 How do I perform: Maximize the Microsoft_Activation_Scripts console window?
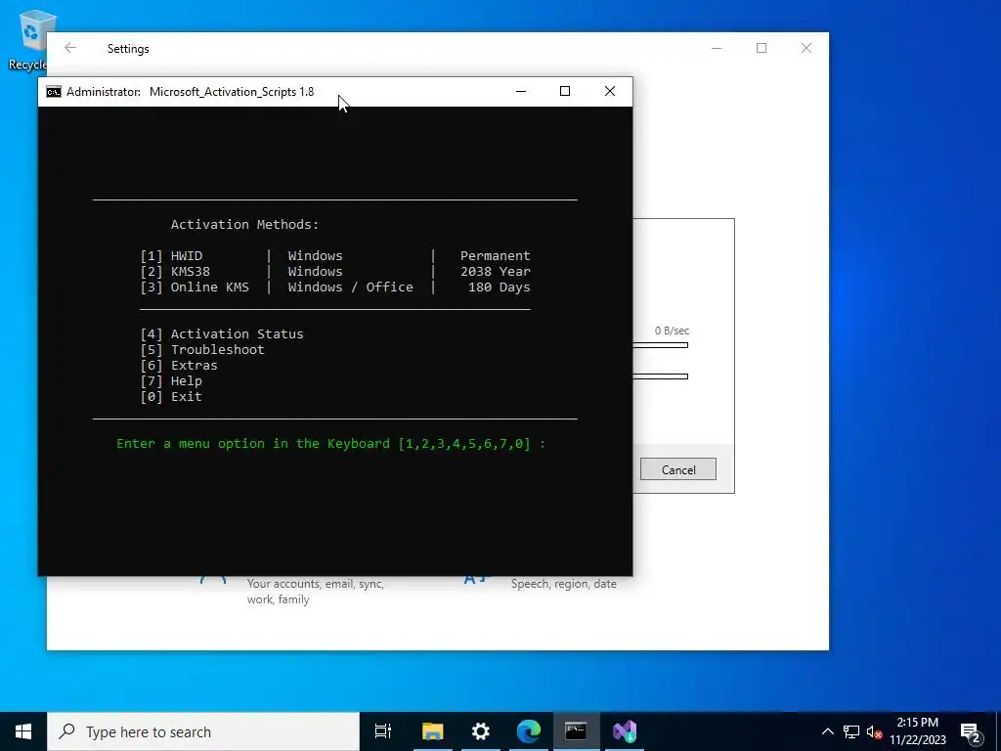(x=565, y=91)
